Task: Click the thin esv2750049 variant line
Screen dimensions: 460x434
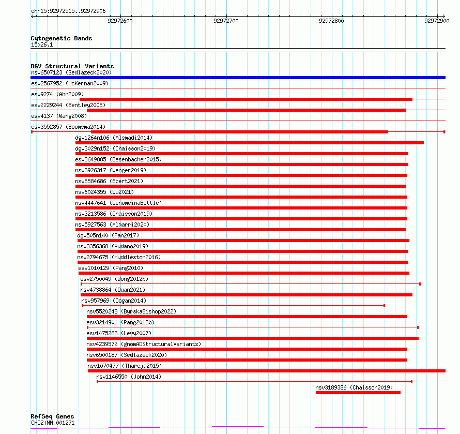Action: point(251,284)
